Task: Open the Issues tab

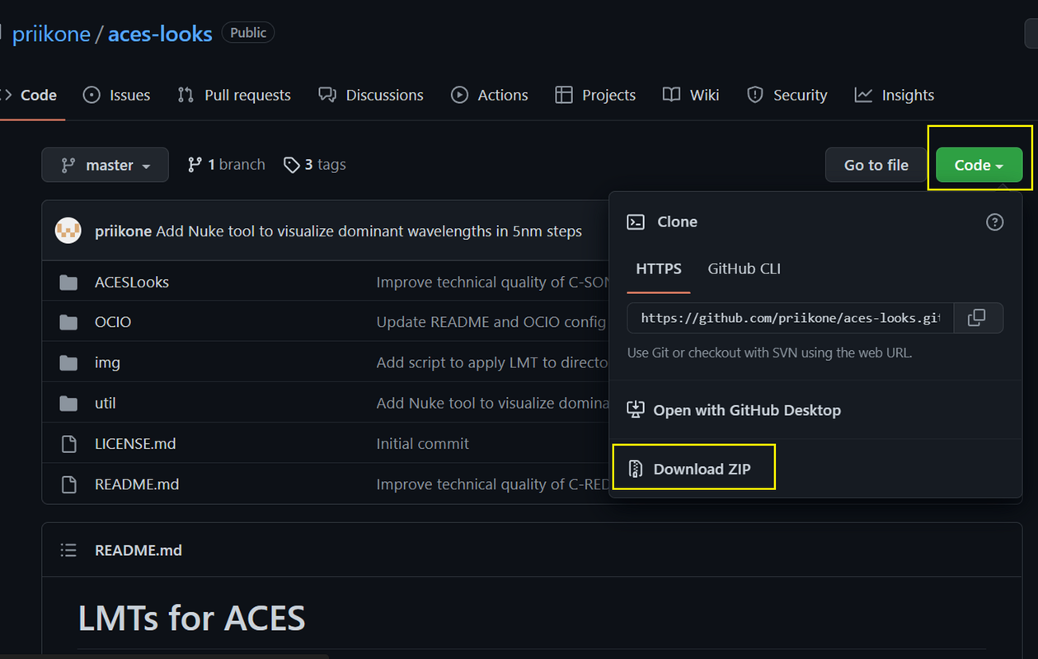Action: [x=116, y=95]
